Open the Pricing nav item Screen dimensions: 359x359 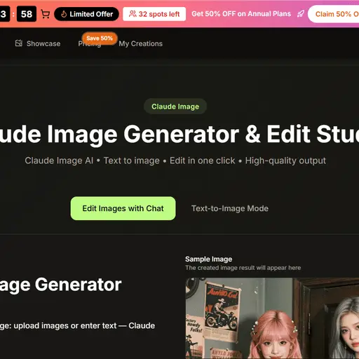point(90,43)
